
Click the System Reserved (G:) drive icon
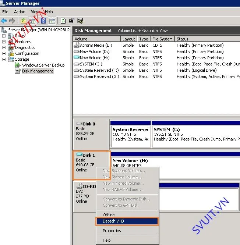pyautogui.click(x=77, y=77)
